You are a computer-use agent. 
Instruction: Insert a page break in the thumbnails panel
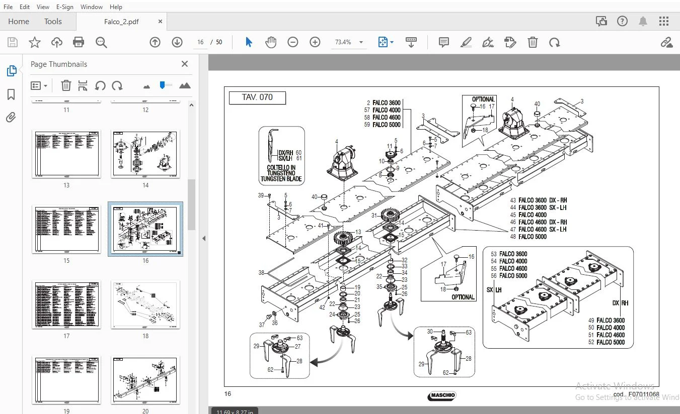tap(83, 85)
